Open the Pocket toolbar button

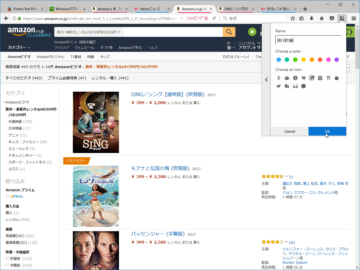tap(332, 18)
